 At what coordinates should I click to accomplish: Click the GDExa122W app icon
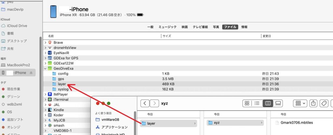click(x=50, y=63)
